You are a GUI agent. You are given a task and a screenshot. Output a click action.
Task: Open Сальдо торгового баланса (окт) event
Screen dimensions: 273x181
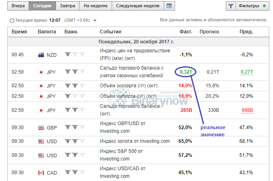[130, 110]
